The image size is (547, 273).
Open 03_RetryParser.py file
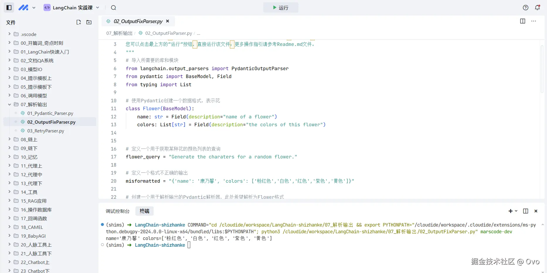46,131
